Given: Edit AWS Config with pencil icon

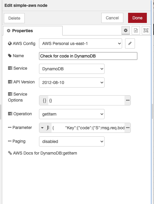Looking at the screenshot, I should (130, 43).
